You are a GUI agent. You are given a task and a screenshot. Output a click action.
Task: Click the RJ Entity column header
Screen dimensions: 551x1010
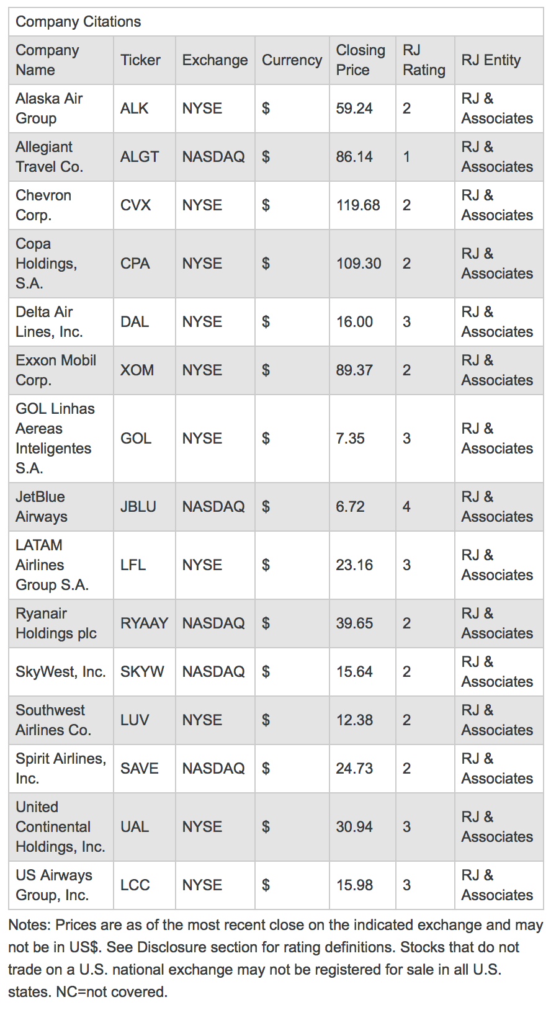click(491, 60)
